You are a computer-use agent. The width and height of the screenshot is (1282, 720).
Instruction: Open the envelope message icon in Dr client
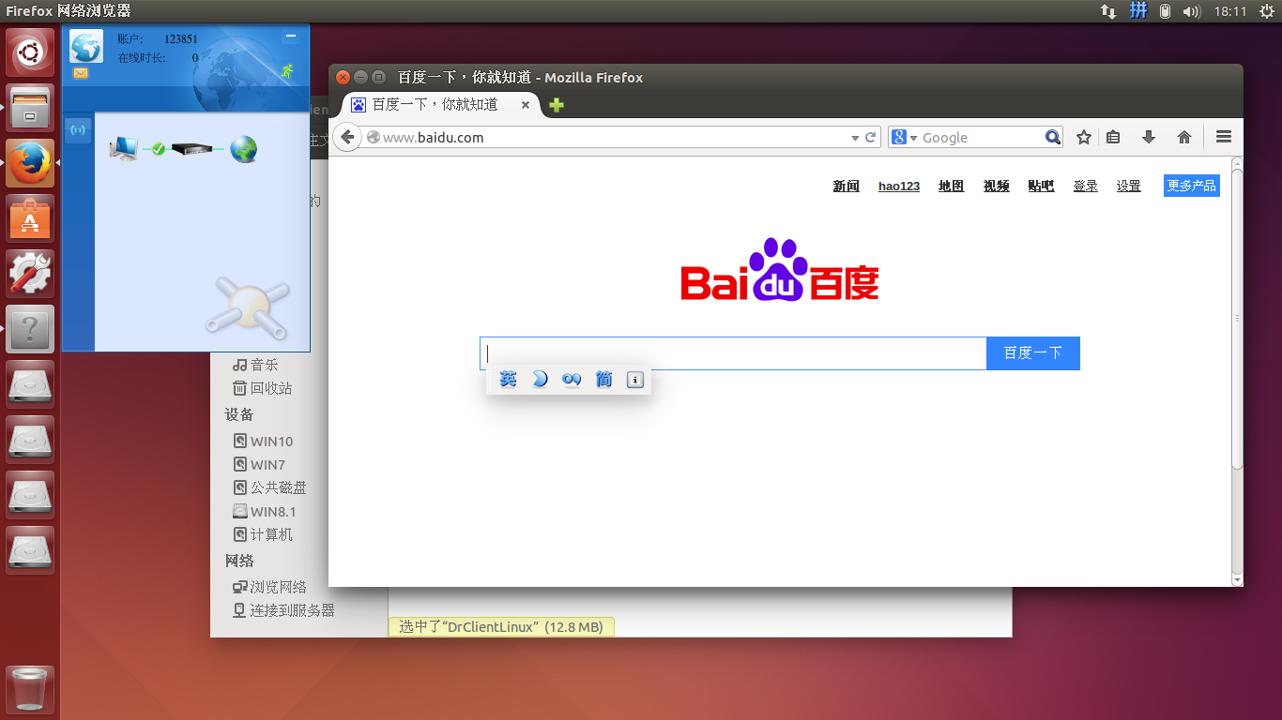coord(80,73)
